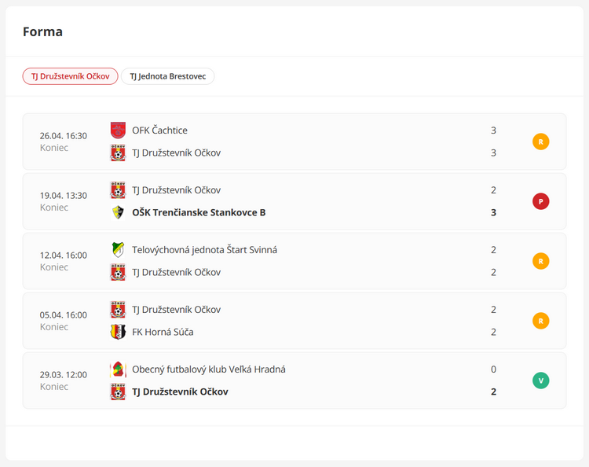
Task: Click FK Horná Súča score 2
Action: pos(494,332)
